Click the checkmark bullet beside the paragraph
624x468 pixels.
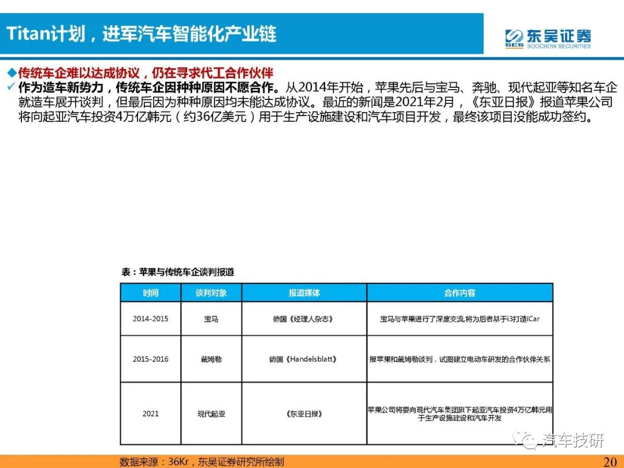tap(11, 86)
